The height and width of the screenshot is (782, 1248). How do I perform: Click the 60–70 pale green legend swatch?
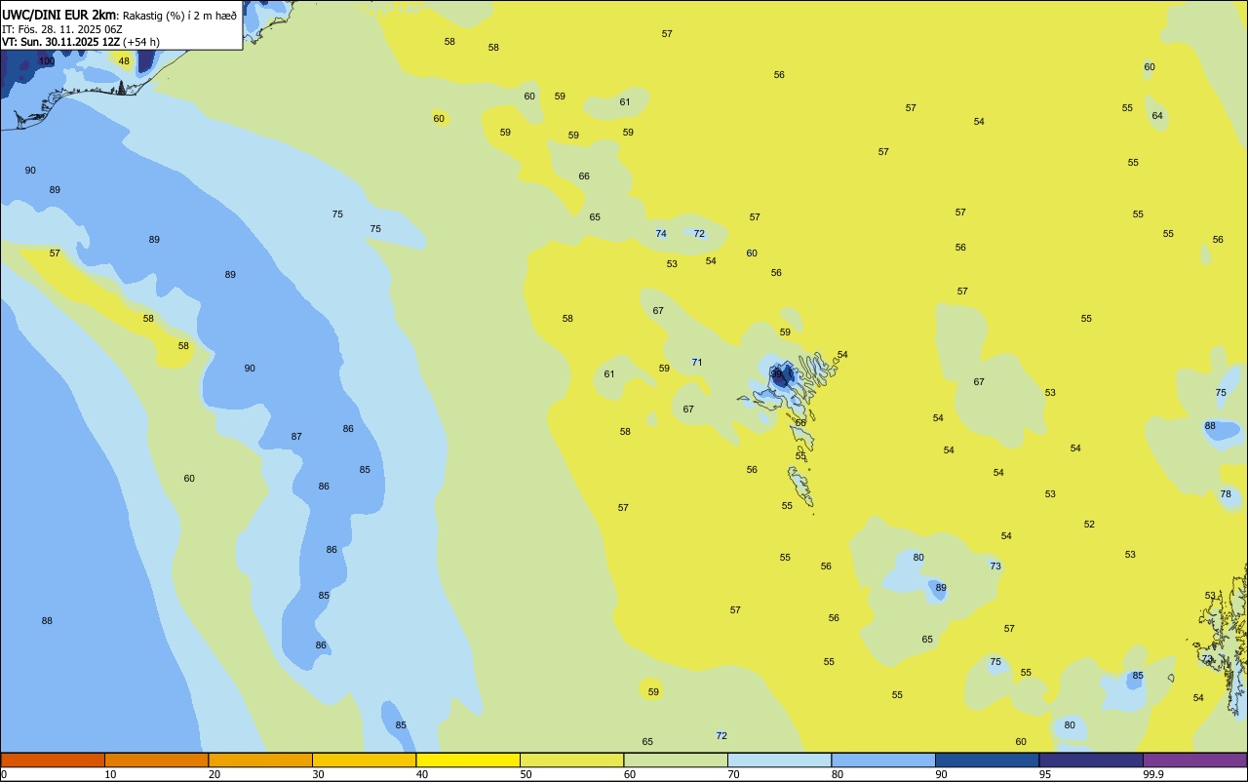click(x=676, y=760)
